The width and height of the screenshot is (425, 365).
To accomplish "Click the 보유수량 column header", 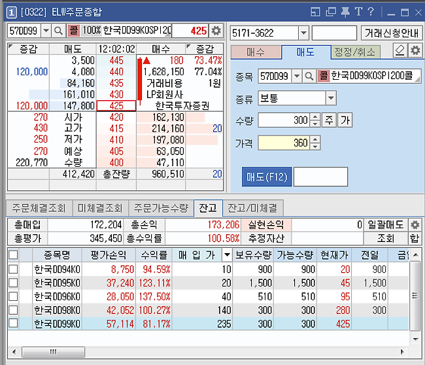I will [x=253, y=255].
